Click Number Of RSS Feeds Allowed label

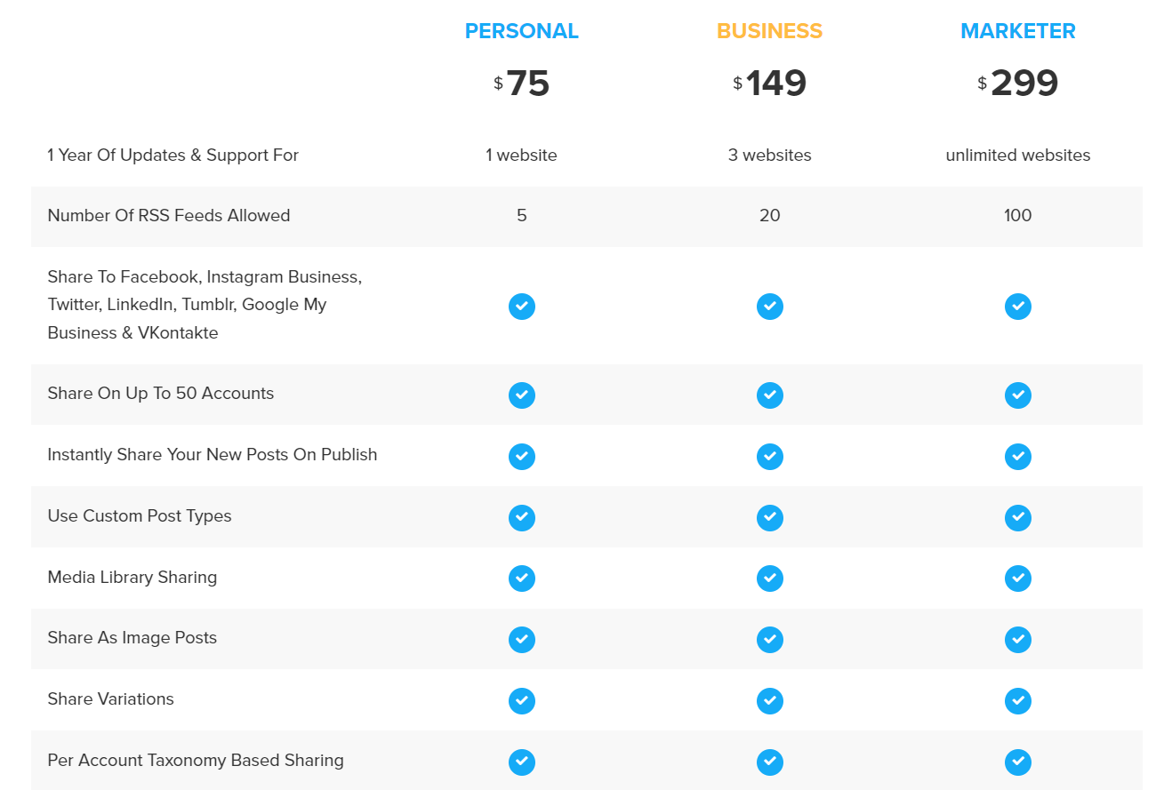click(x=169, y=216)
